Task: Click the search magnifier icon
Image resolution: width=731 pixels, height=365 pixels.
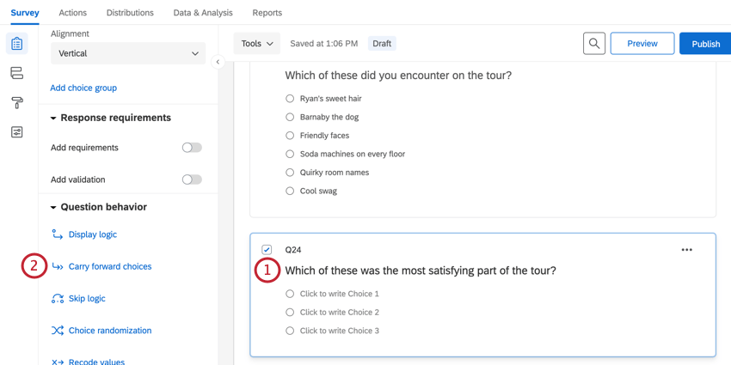Action: 594,44
